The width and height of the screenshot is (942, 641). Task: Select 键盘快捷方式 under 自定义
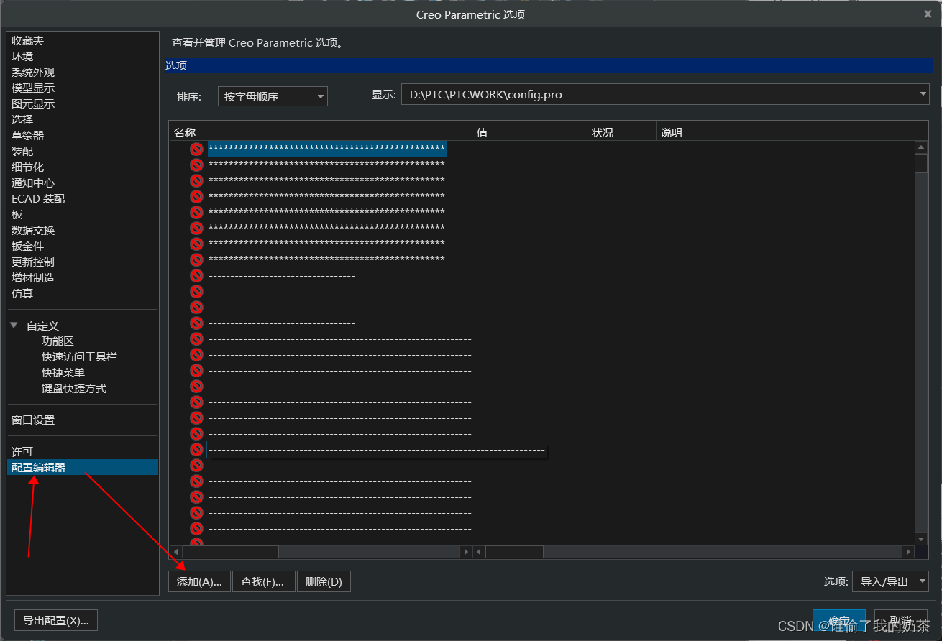[x=74, y=388]
